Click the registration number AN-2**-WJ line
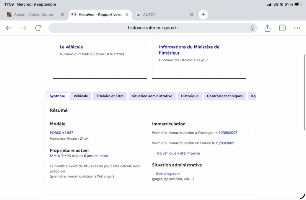 click(x=92, y=54)
